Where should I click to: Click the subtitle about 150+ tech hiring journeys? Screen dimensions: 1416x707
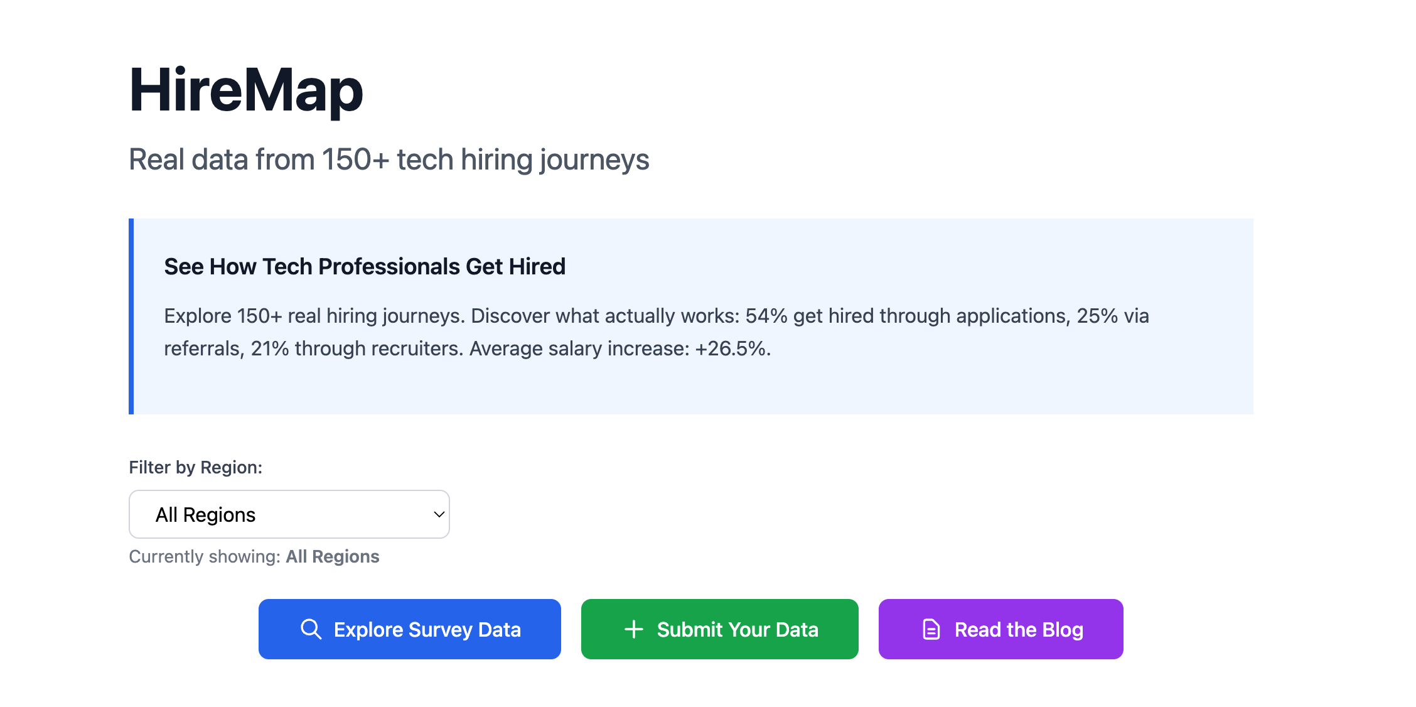(x=389, y=160)
